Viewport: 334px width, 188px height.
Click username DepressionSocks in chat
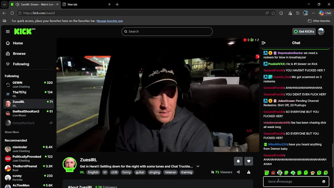tap(290, 53)
